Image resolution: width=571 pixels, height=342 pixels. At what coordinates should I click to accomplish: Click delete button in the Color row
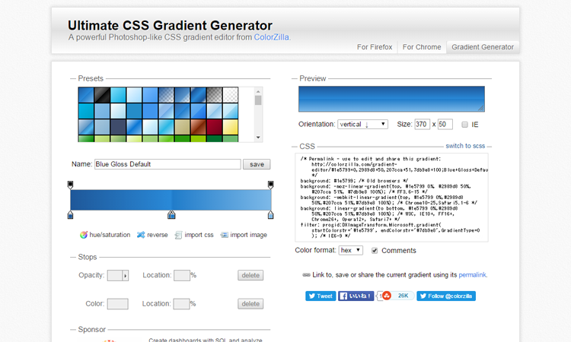(250, 304)
